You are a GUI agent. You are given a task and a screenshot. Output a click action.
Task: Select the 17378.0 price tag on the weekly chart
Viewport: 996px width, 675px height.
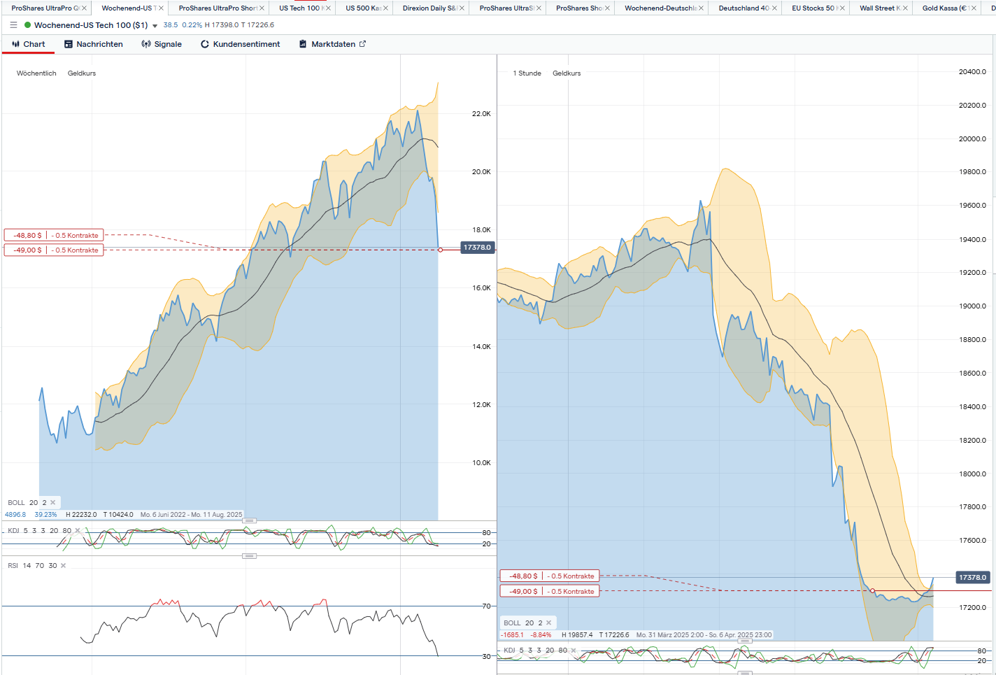478,248
